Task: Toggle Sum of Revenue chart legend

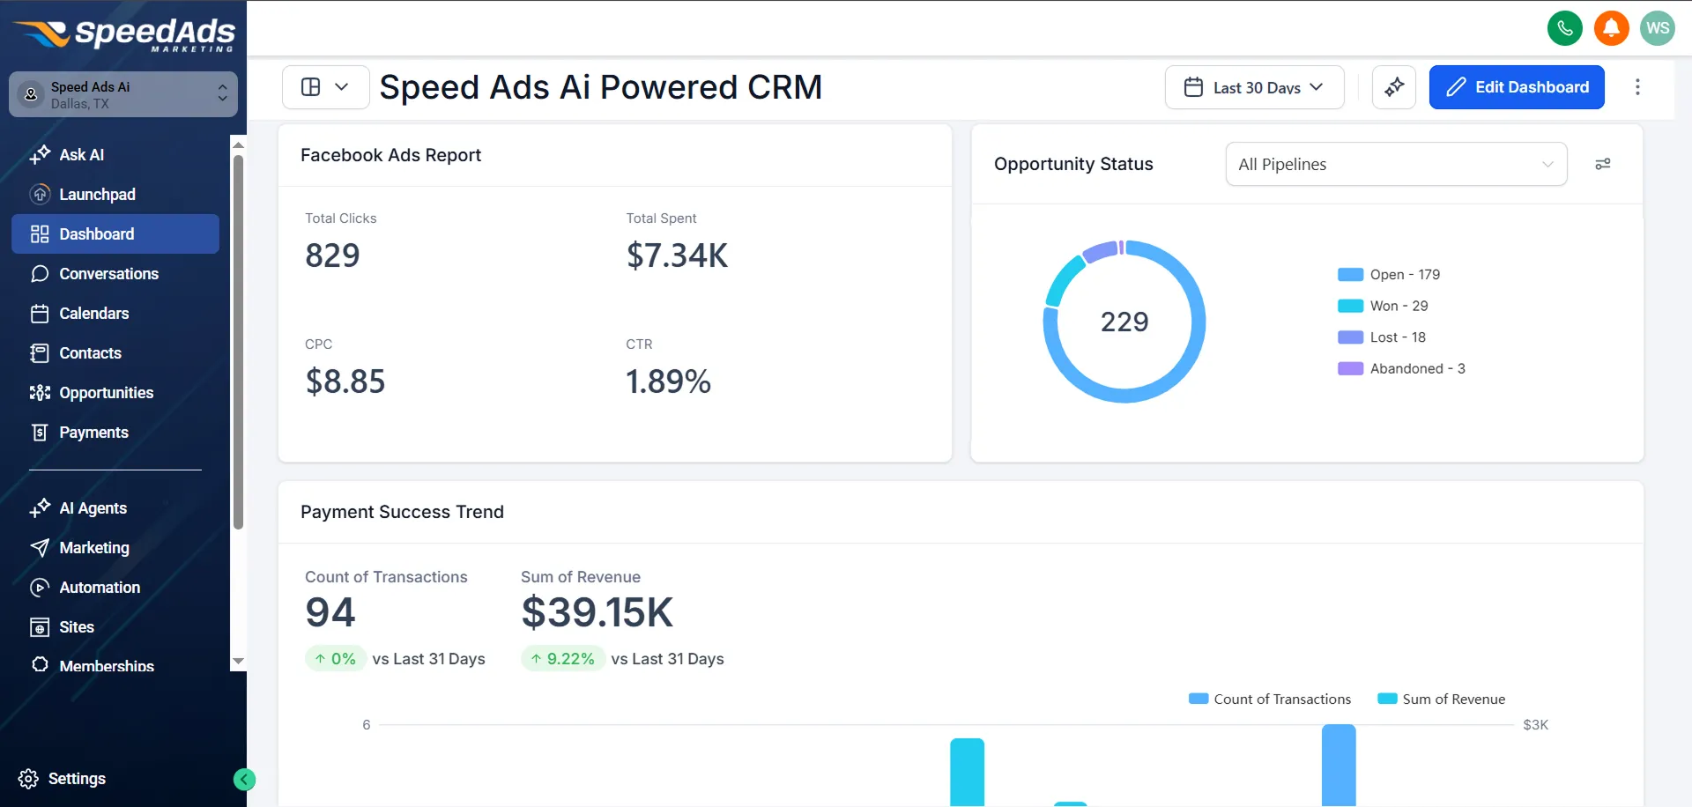Action: coord(1442,700)
